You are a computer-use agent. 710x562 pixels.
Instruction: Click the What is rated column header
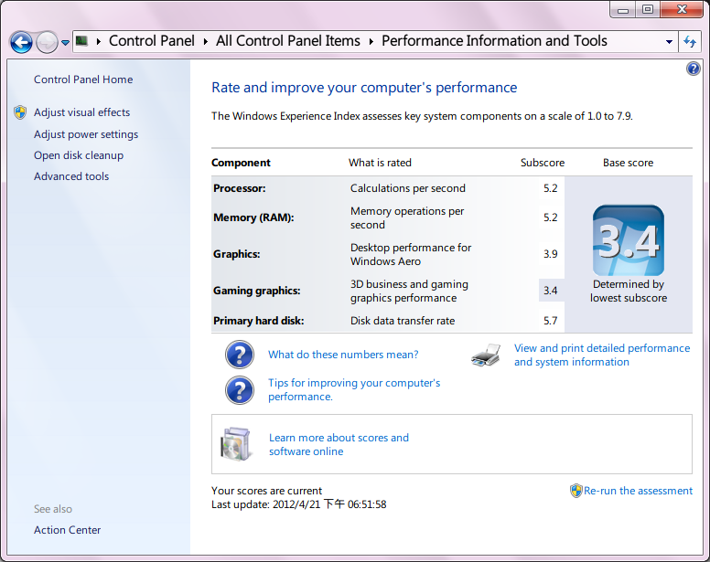380,163
